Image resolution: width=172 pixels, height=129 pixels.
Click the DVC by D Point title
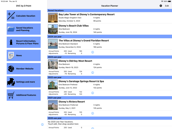coord(24,6)
